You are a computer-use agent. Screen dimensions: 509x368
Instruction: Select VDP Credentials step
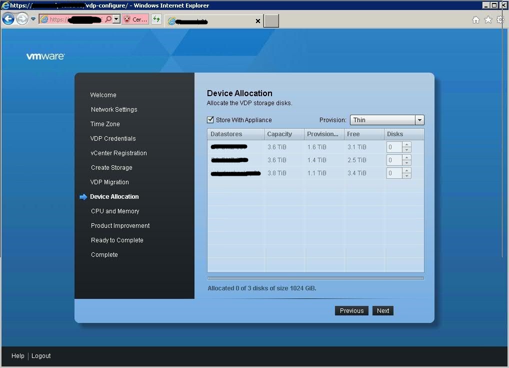(x=113, y=139)
